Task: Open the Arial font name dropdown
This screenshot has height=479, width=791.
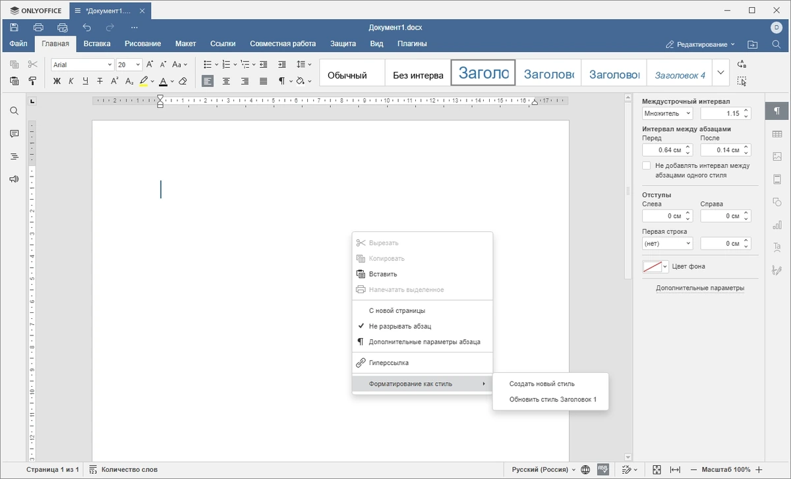Action: (109, 65)
